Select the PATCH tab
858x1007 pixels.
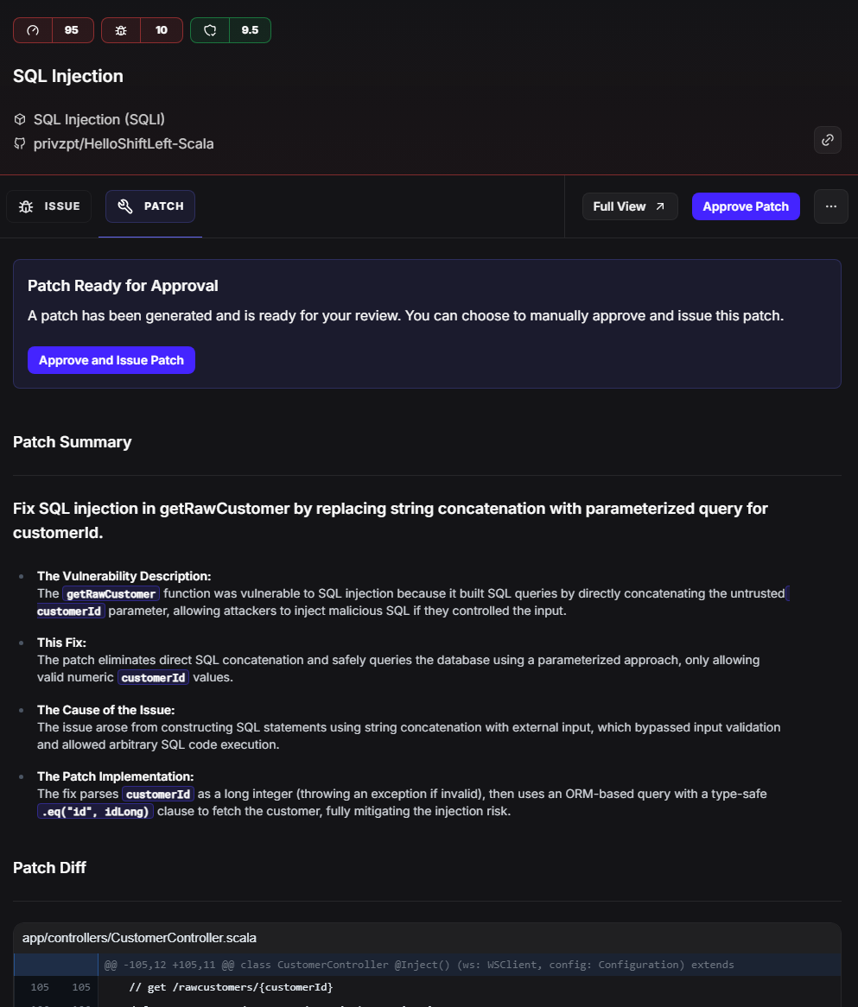tap(150, 206)
